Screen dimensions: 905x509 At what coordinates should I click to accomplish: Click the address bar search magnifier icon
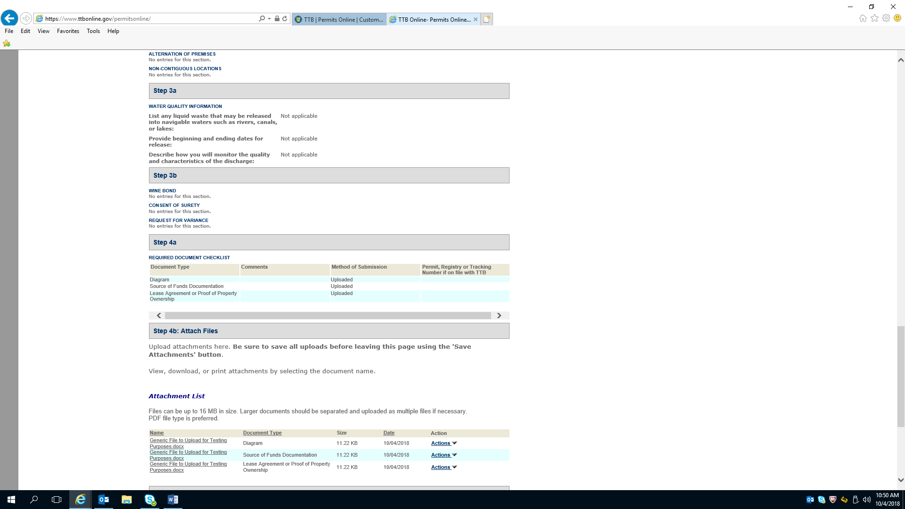262,19
